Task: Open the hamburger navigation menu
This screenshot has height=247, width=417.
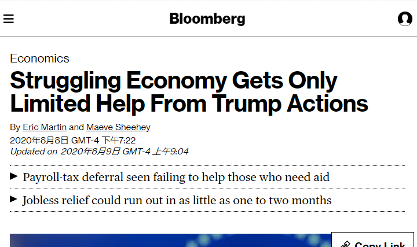Action: [8, 19]
